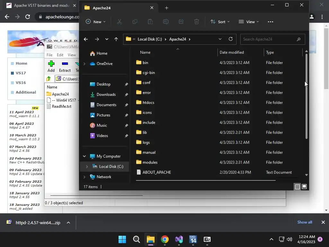Click the file list vertical scrollbar

(x=306, y=96)
